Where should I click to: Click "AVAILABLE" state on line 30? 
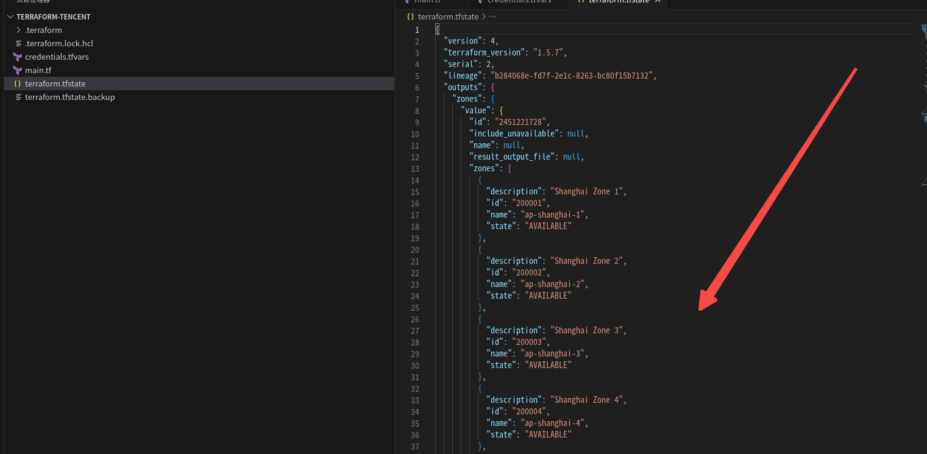pyautogui.click(x=548, y=366)
